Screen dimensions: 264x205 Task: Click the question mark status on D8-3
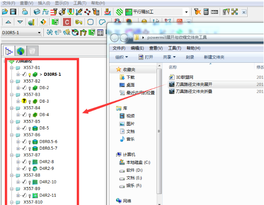pos(24,101)
